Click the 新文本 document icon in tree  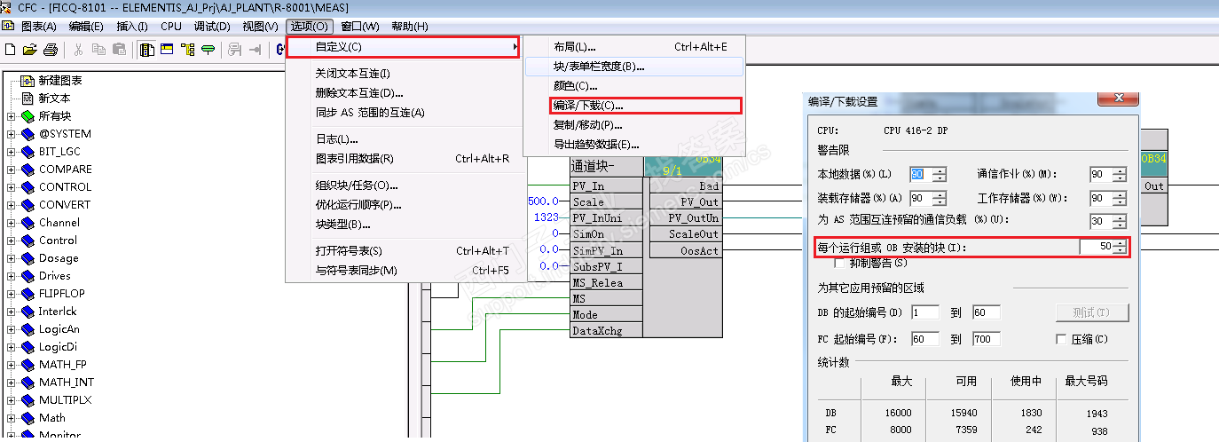(28, 98)
